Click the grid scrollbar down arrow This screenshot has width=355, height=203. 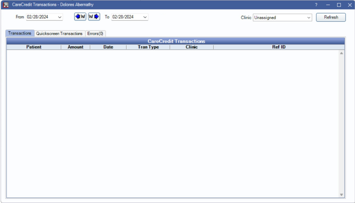[342, 195]
